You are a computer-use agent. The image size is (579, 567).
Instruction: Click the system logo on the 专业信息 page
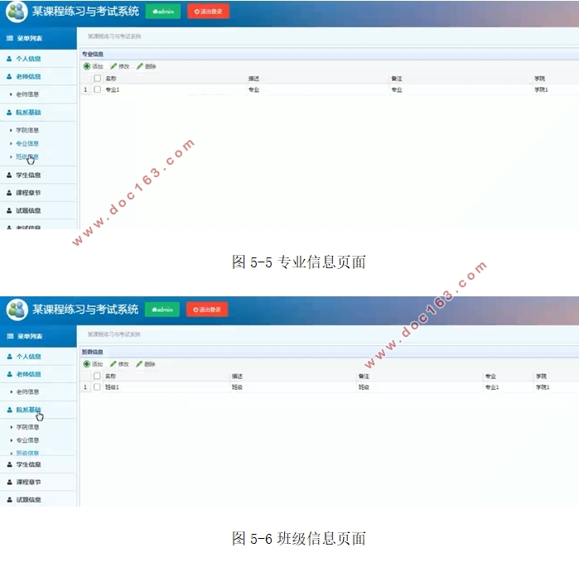point(17,12)
